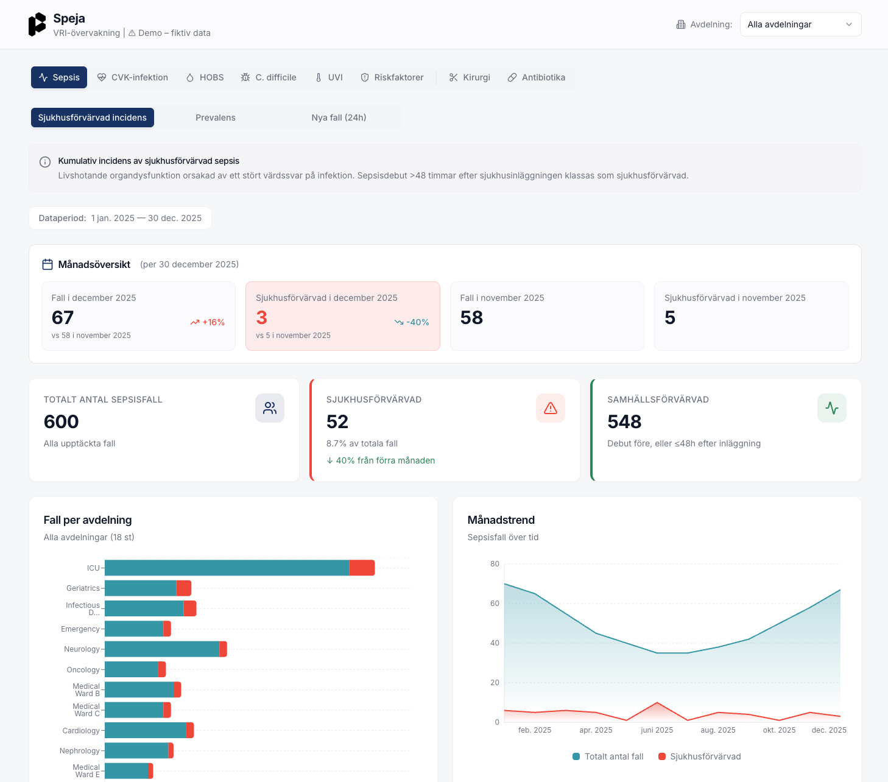Click the Geriatrics axis label
Image resolution: width=888 pixels, height=782 pixels.
(x=83, y=588)
